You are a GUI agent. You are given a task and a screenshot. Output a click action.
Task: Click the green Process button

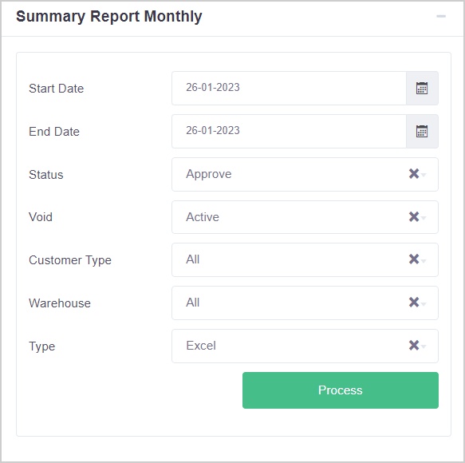click(341, 390)
